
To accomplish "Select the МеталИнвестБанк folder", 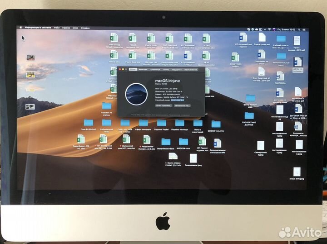I will coord(166,144).
